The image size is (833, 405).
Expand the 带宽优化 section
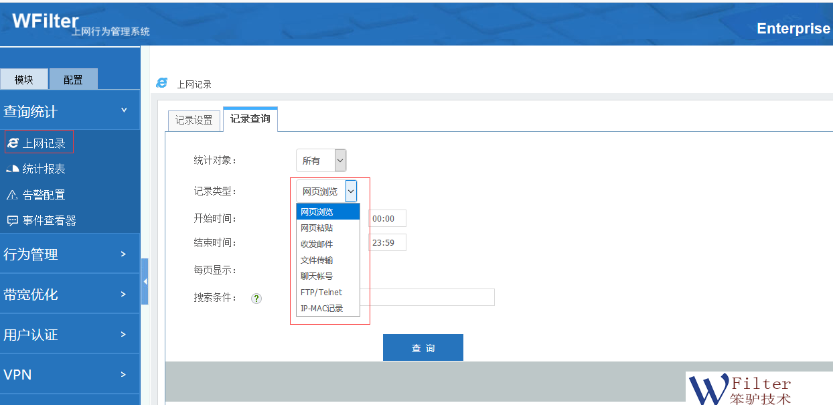tap(123, 295)
